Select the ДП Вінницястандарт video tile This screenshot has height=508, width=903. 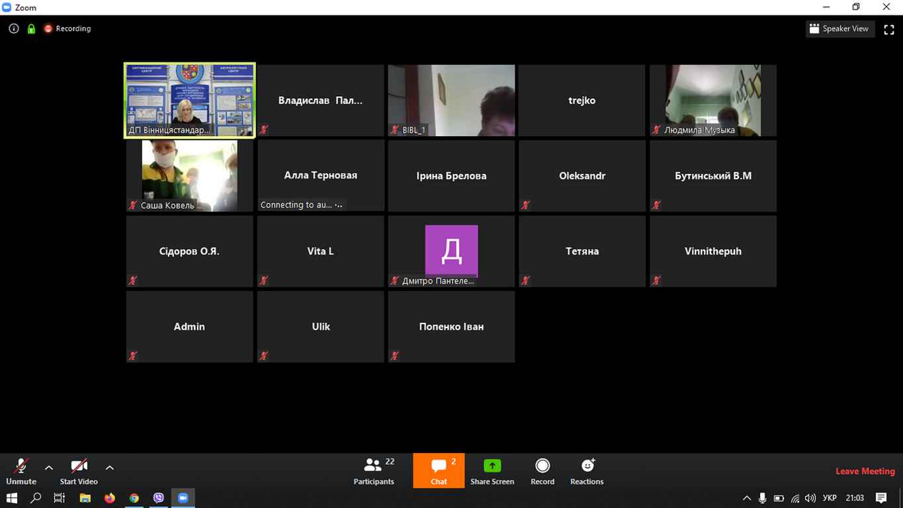[x=189, y=100]
